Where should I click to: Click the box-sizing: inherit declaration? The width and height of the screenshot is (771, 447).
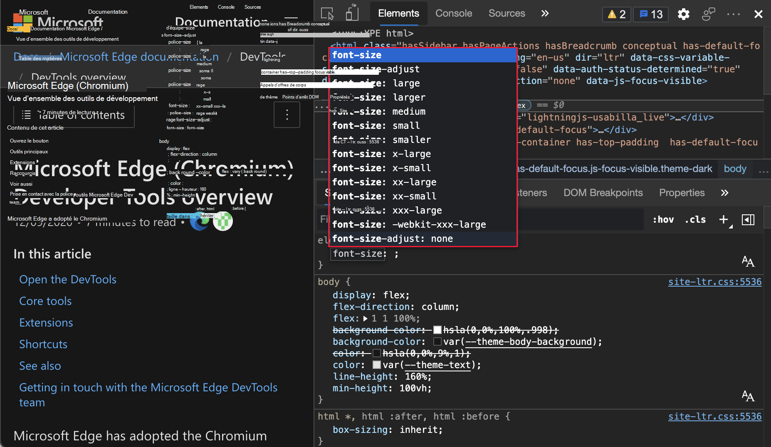[x=388, y=430]
